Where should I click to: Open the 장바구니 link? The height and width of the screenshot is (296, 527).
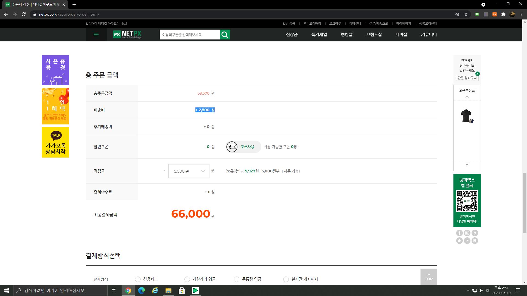pyautogui.click(x=355, y=24)
